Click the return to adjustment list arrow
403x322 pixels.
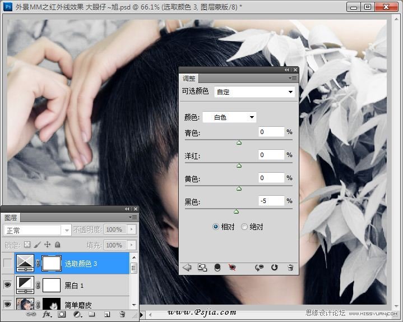187,268
